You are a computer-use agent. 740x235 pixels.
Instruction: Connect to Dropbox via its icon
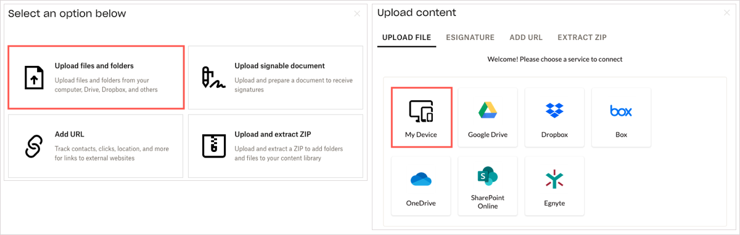pyautogui.click(x=554, y=111)
